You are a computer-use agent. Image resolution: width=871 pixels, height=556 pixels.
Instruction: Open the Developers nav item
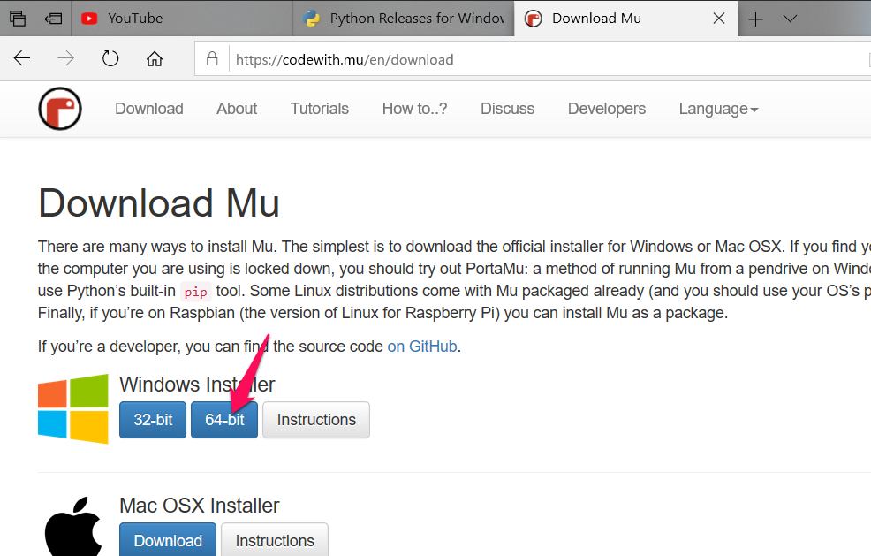607,109
